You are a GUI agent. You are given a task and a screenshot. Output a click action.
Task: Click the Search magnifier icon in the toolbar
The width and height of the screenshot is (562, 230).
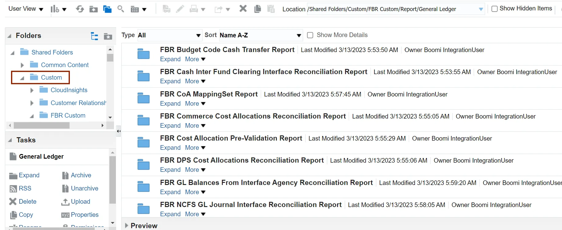121,9
